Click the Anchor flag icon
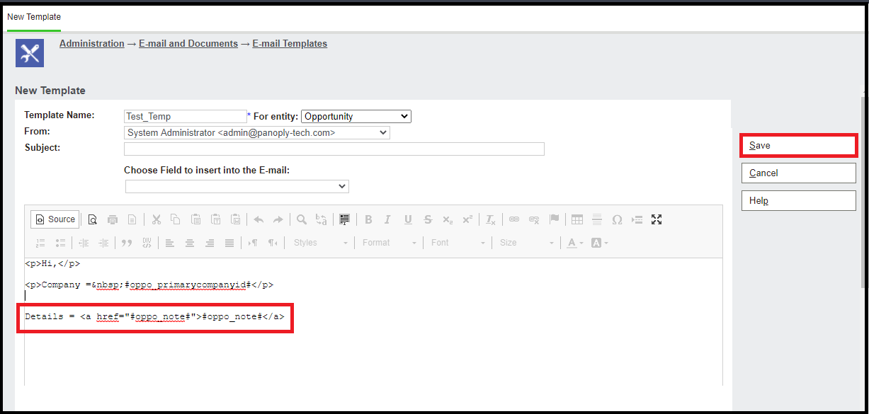 coord(554,219)
